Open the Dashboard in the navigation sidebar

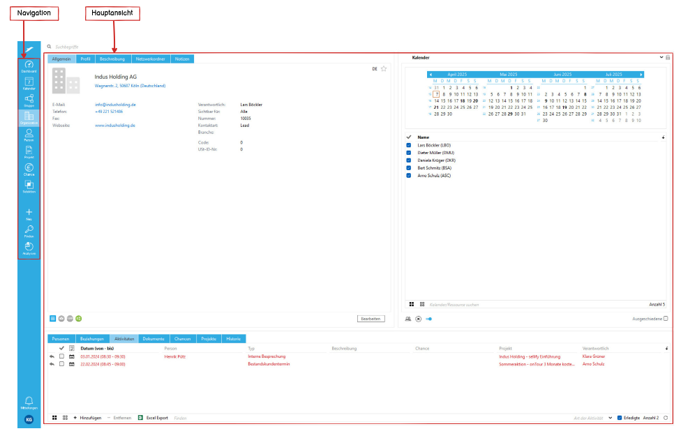tap(29, 66)
